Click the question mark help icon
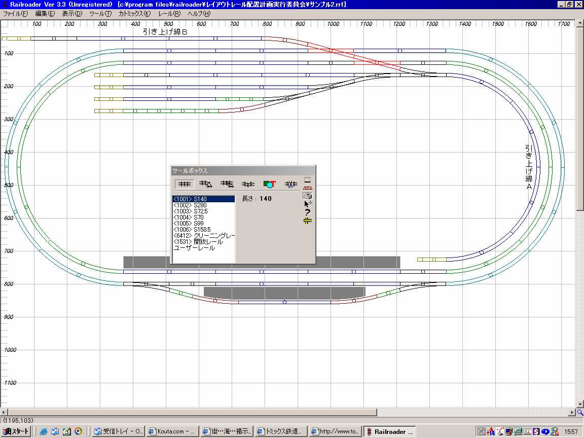 pos(307,212)
